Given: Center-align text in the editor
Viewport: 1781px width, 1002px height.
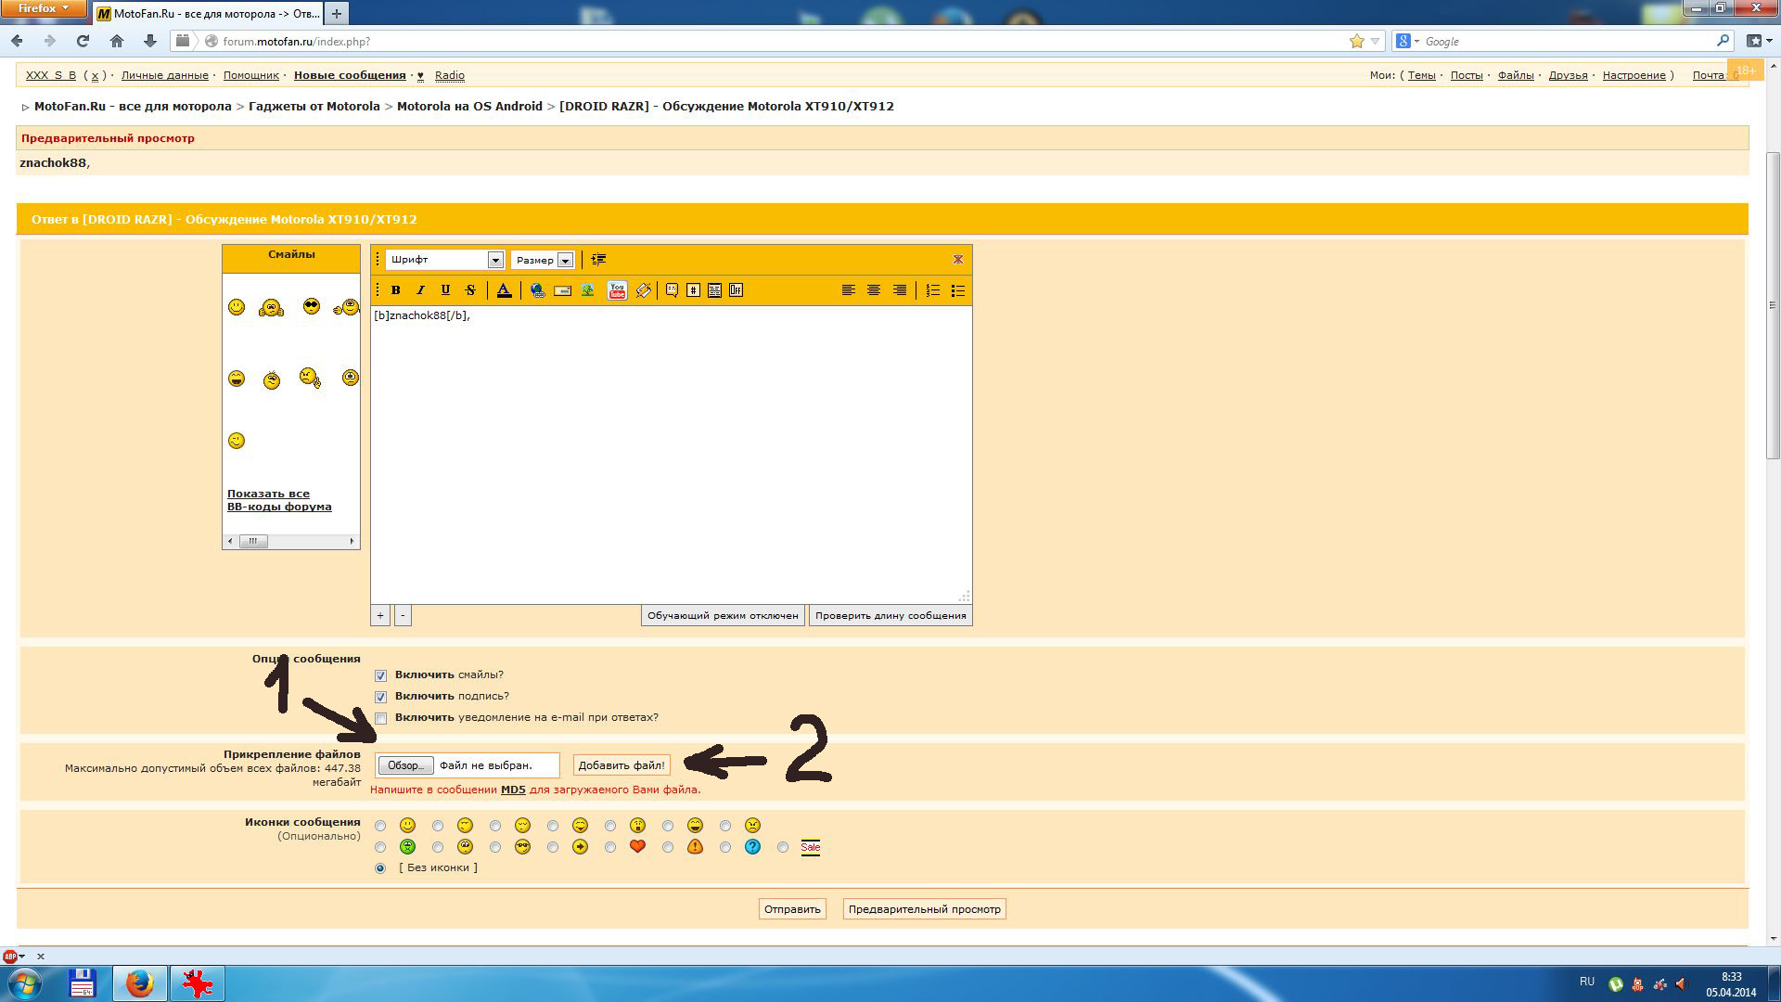Looking at the screenshot, I should point(874,290).
